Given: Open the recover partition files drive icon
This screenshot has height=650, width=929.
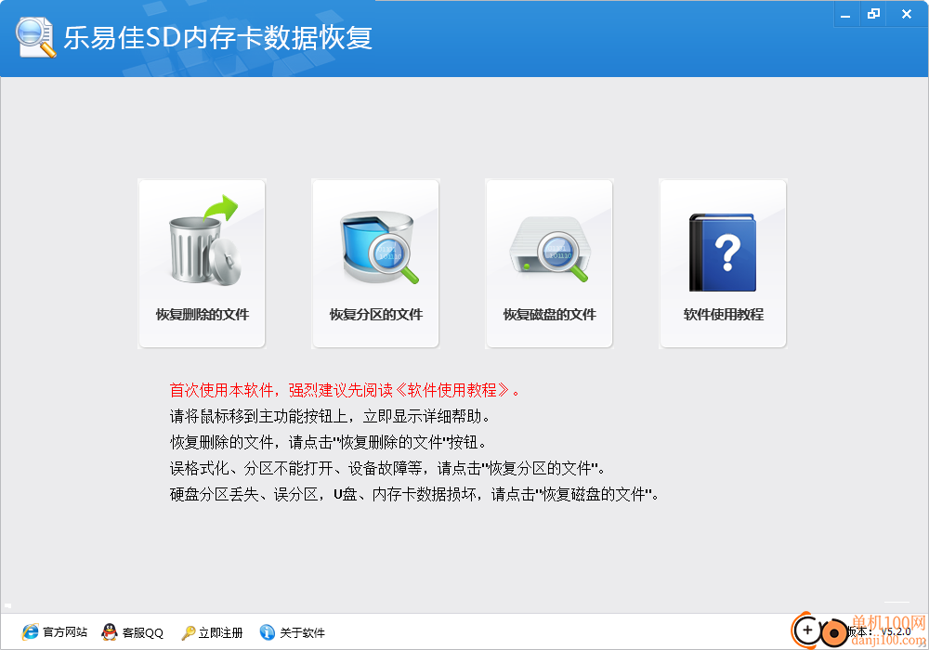Looking at the screenshot, I should click(x=379, y=248).
